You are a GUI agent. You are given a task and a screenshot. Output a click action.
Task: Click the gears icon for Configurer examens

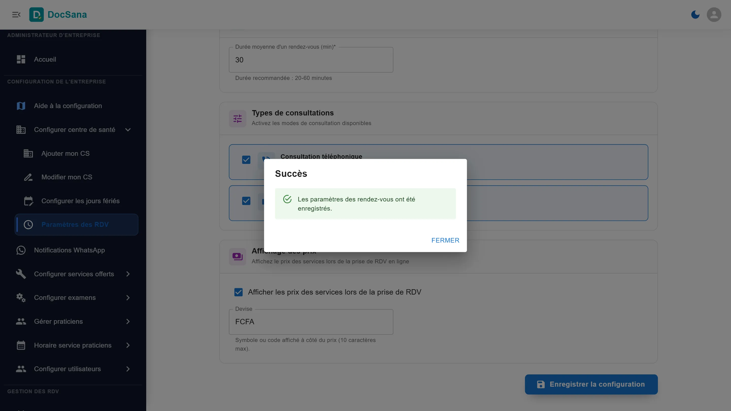[x=21, y=298]
